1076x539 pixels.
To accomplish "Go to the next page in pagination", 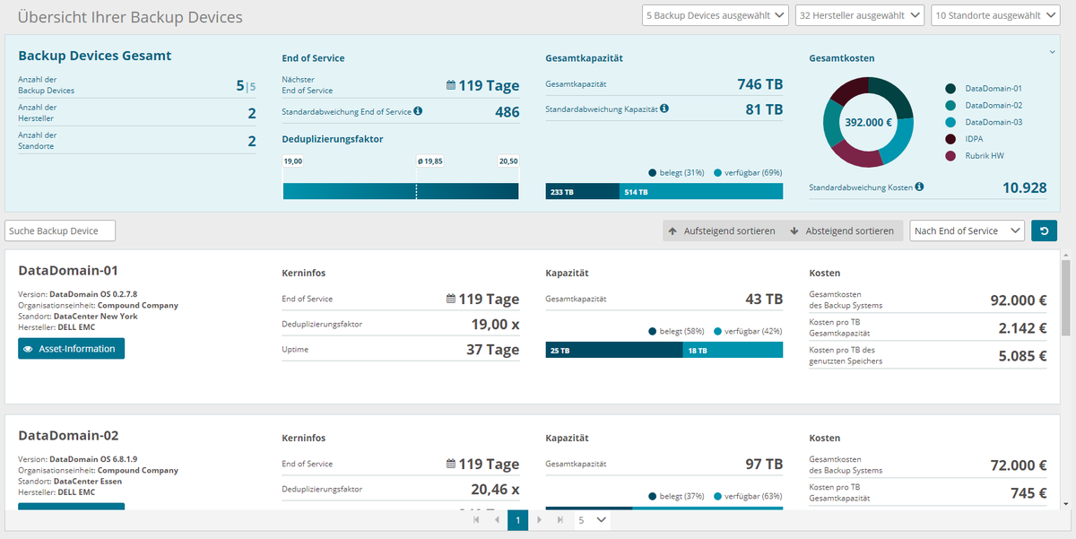I will pyautogui.click(x=539, y=519).
